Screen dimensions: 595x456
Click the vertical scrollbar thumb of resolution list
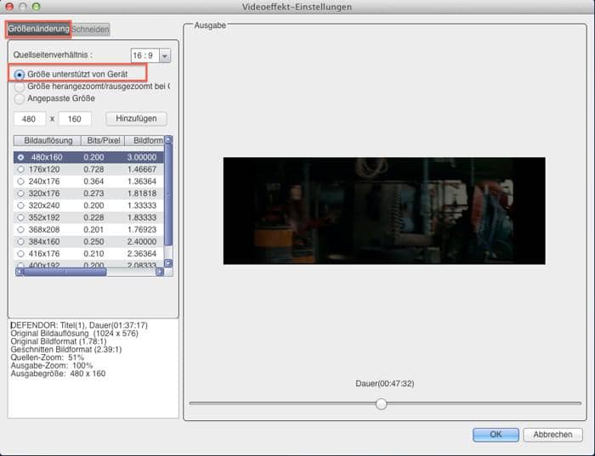(168, 194)
